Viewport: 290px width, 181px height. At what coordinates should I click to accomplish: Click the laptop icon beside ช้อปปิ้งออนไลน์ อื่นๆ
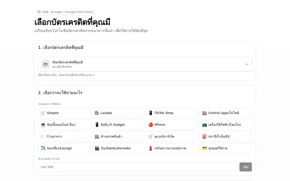coord(43,125)
